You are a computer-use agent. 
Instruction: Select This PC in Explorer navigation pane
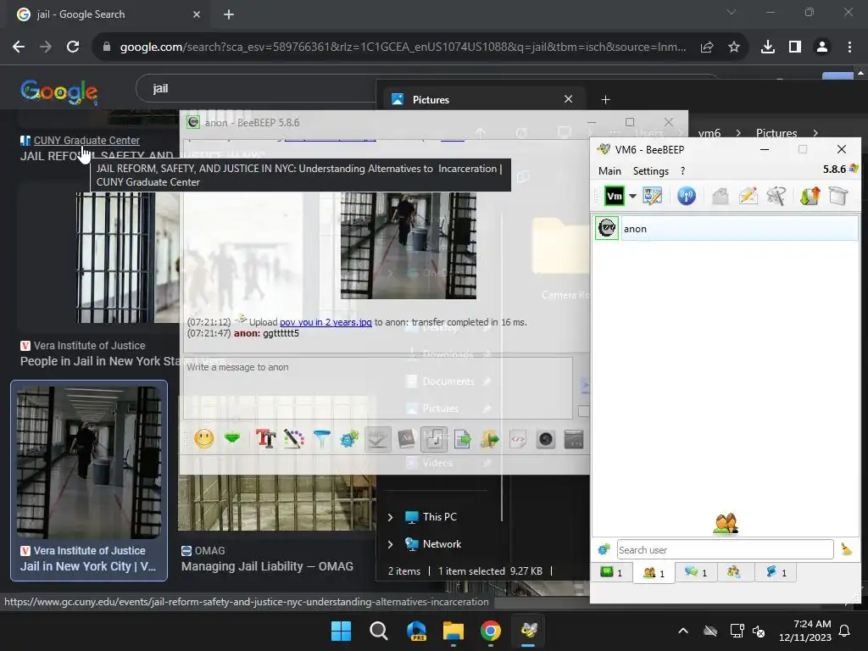[x=440, y=517]
